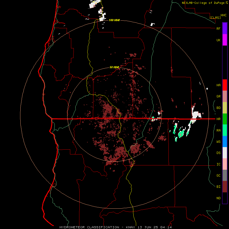The height and width of the screenshot is (229, 229).
Task: Click the HA legend label
Action: point(218,85)
